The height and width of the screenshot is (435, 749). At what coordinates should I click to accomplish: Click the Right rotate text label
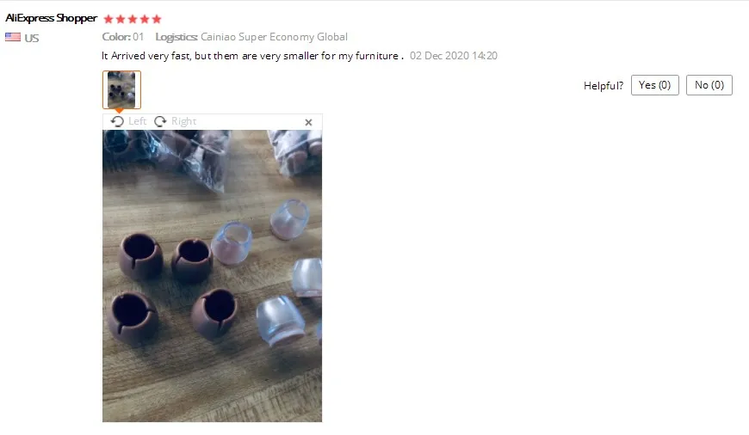point(184,121)
